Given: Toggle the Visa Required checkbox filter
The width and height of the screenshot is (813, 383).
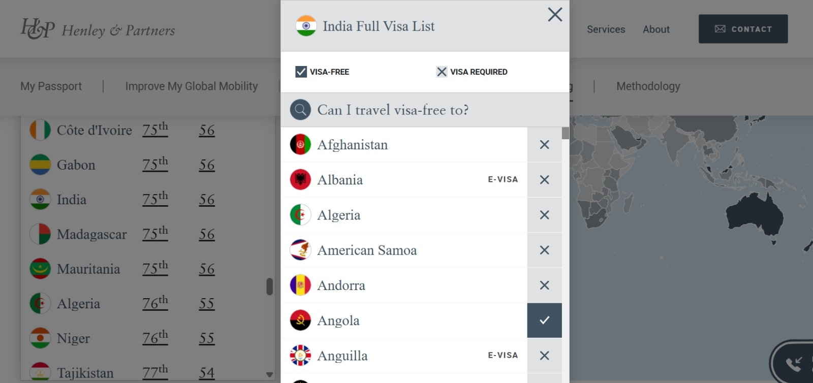Looking at the screenshot, I should (x=442, y=72).
